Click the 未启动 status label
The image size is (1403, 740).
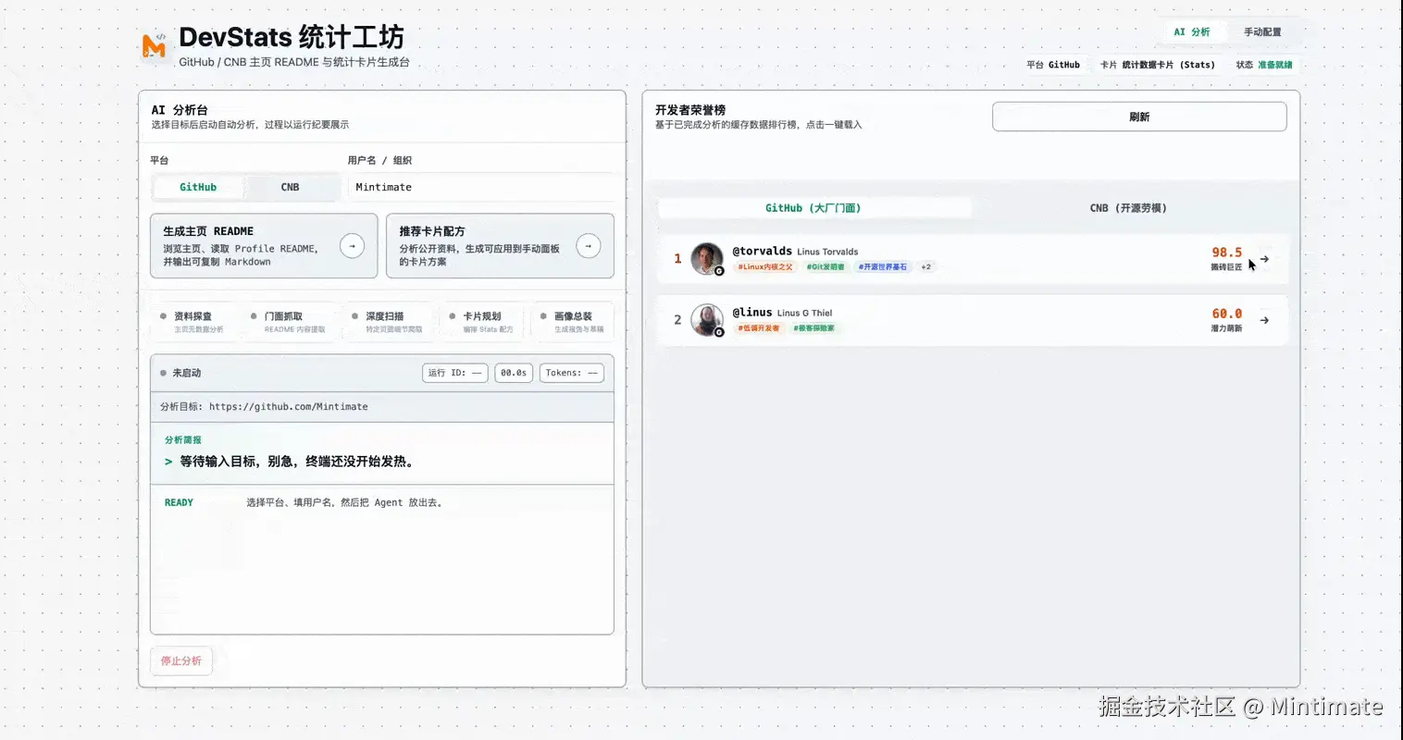point(186,373)
